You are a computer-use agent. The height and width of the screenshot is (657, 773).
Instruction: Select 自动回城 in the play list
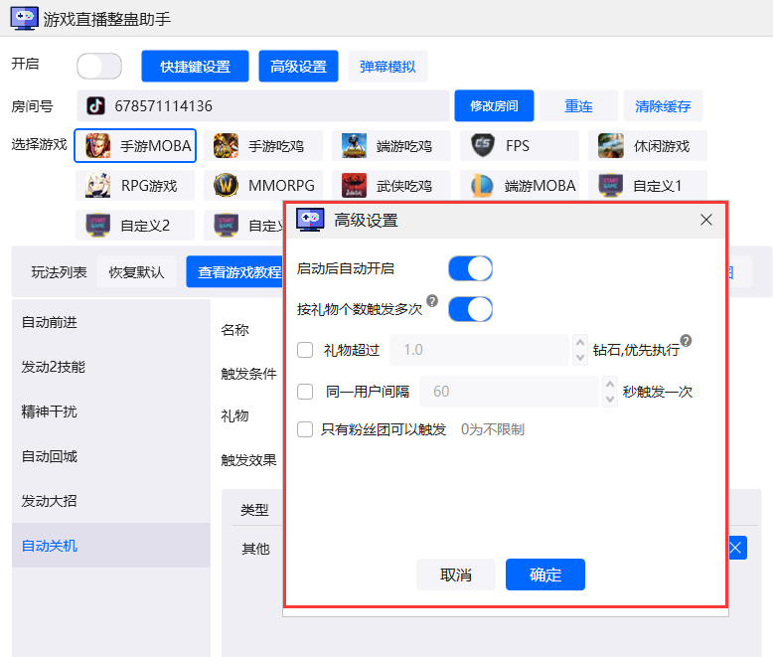[x=111, y=456]
